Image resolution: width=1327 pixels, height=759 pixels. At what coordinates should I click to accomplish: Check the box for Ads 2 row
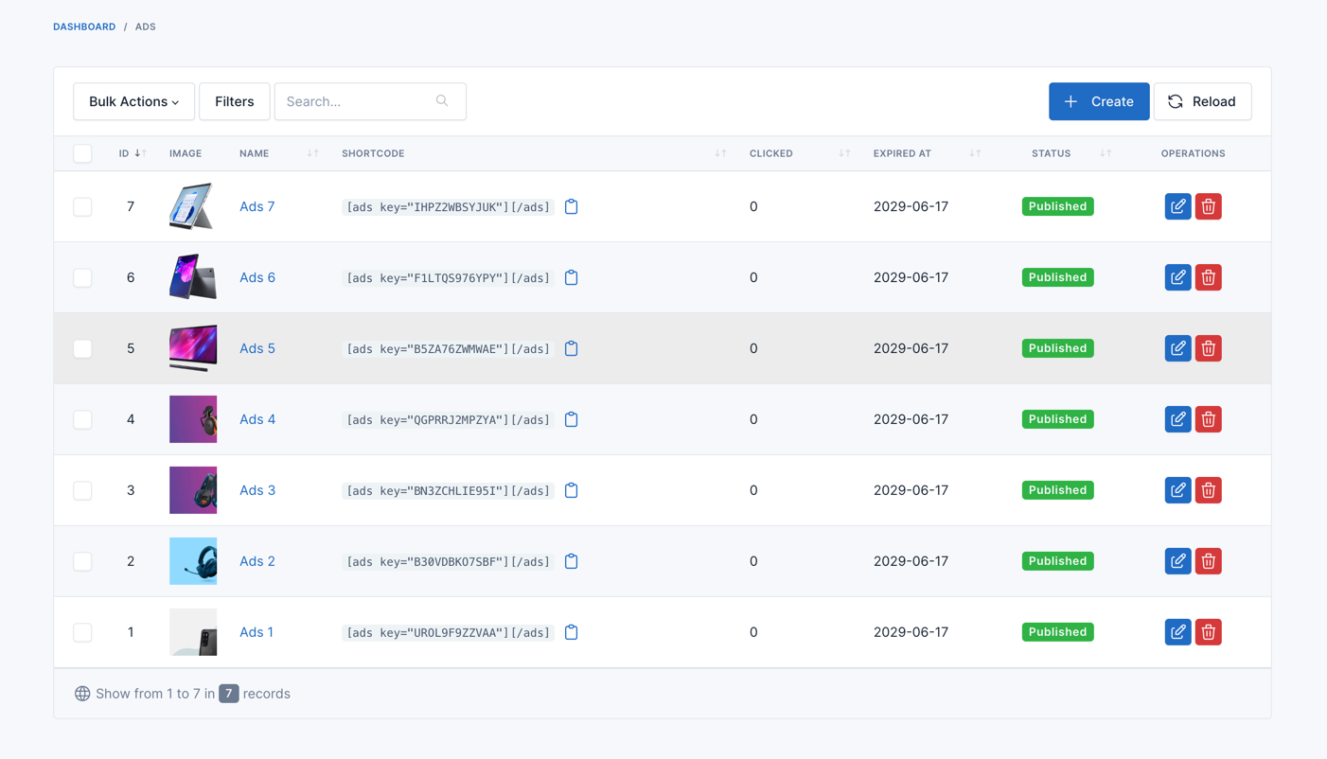[x=82, y=561]
